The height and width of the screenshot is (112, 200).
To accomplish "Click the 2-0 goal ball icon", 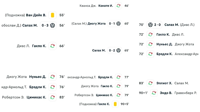I will [150, 25].
